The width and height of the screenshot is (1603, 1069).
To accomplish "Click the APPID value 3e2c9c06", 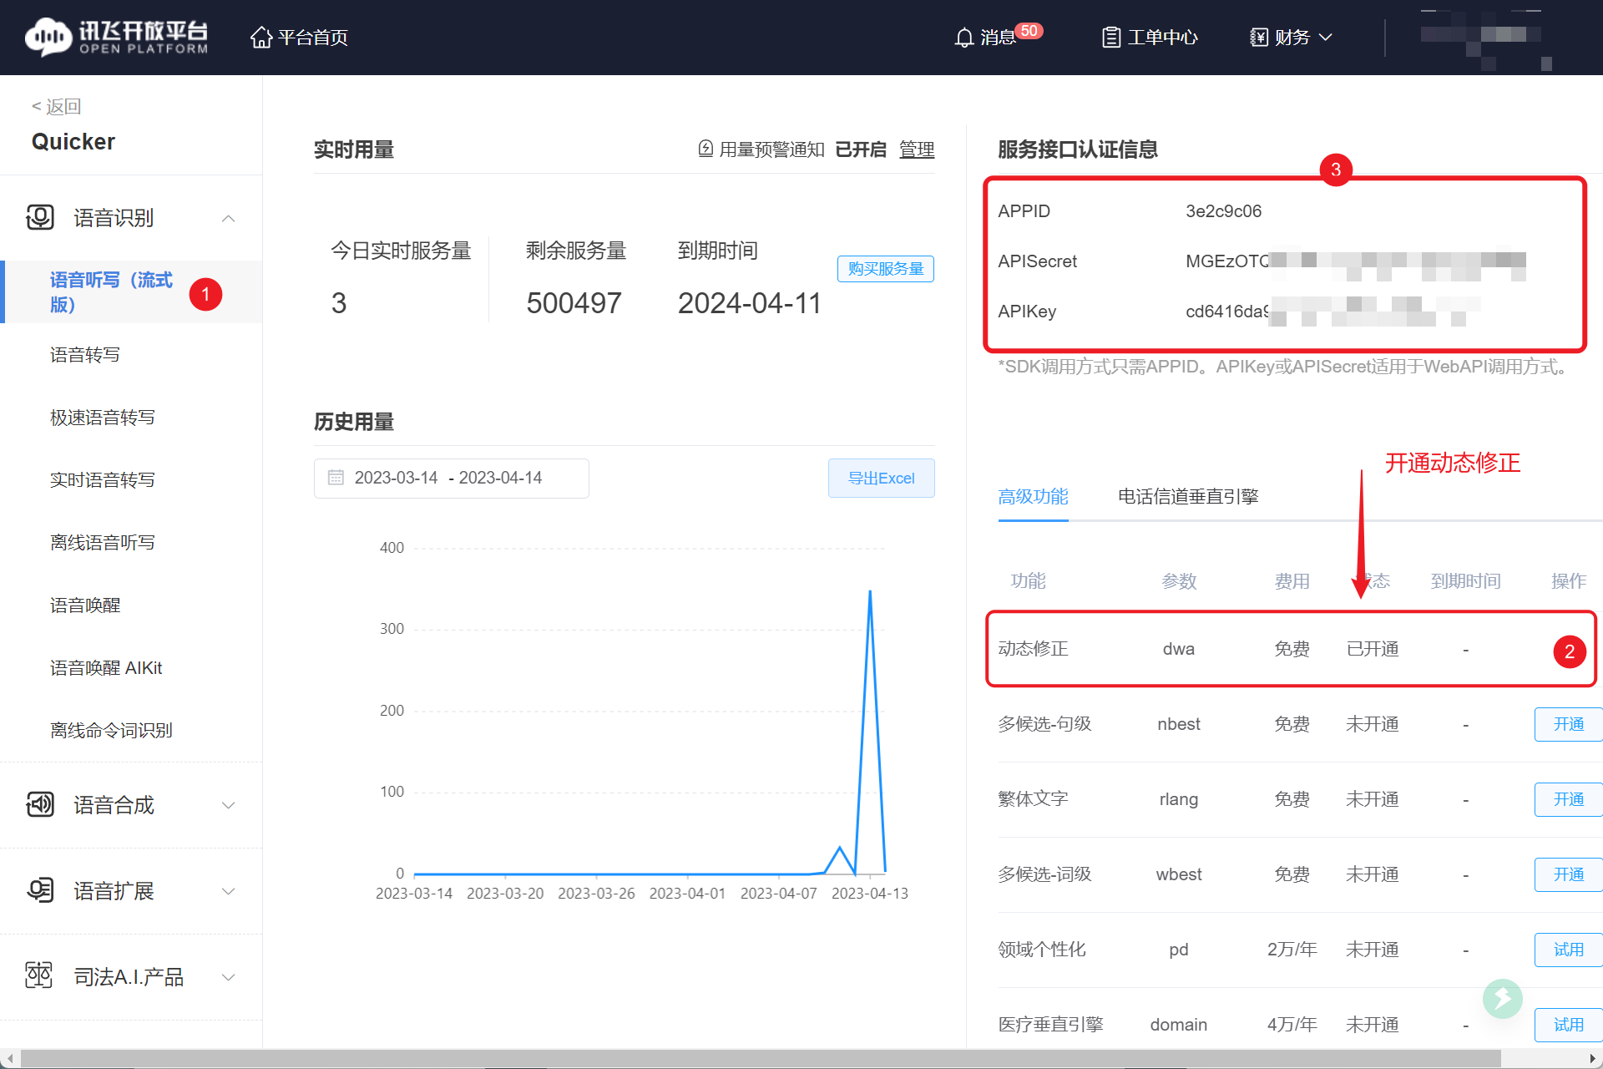I will [1223, 211].
